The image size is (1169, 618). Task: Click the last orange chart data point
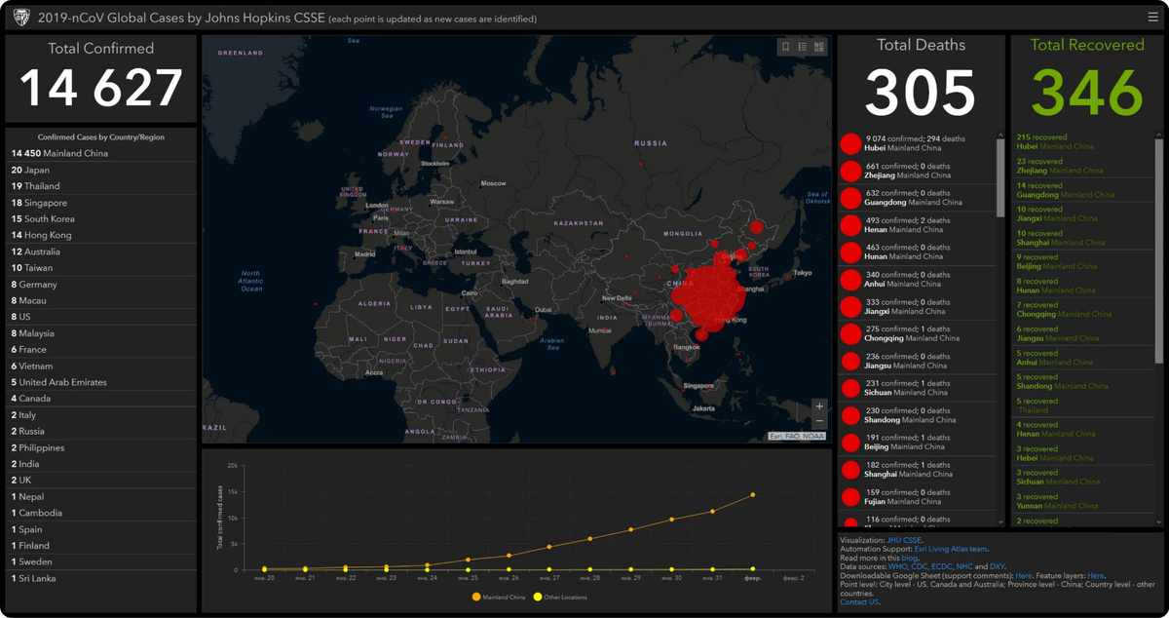tap(752, 495)
